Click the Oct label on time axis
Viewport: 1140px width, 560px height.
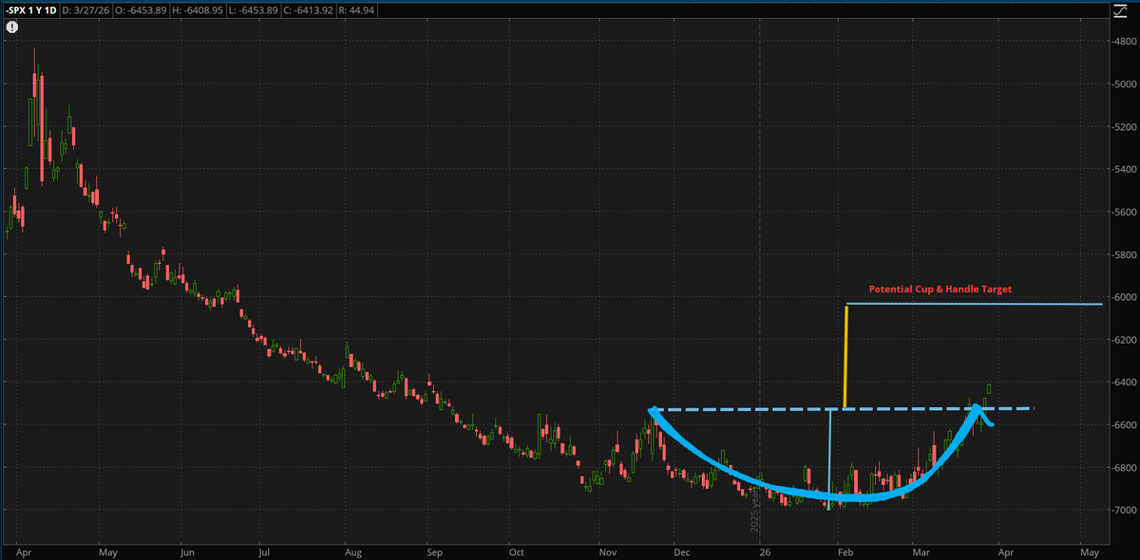(517, 551)
